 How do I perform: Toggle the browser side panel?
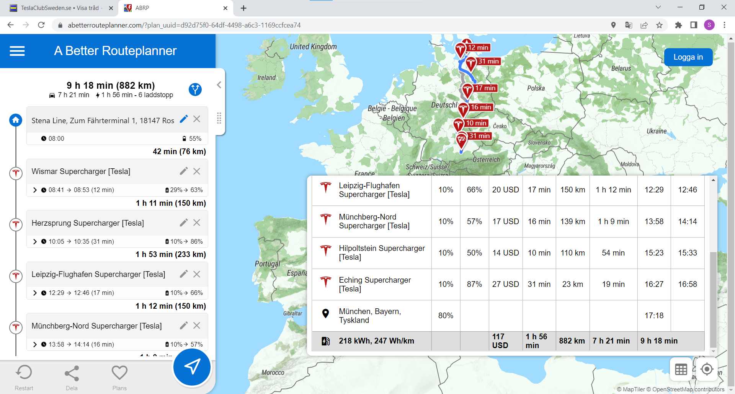694,25
